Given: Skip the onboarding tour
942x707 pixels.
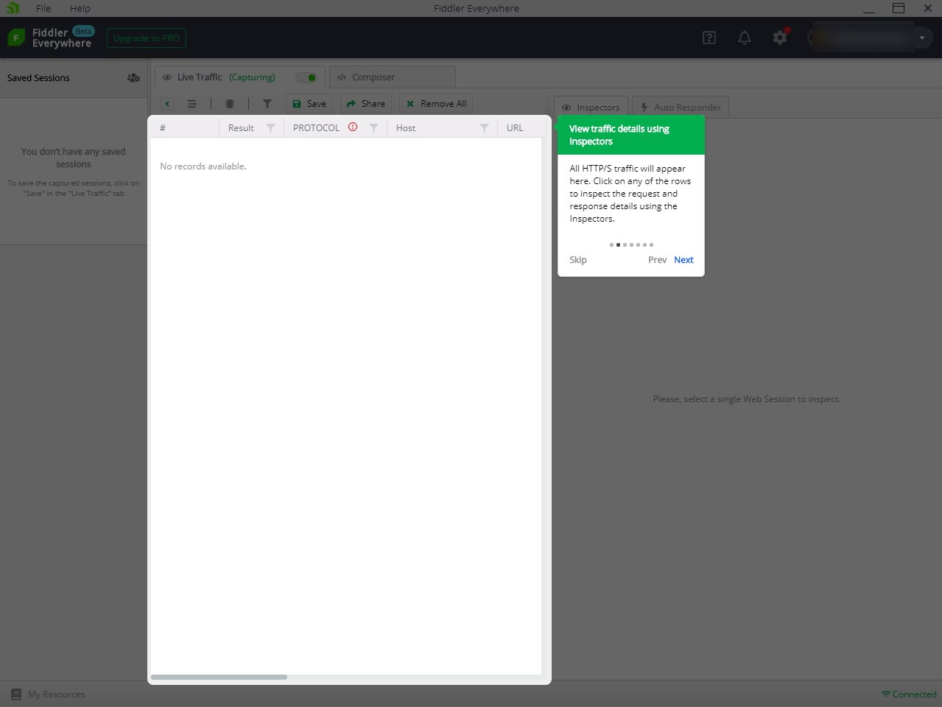Looking at the screenshot, I should 578,260.
